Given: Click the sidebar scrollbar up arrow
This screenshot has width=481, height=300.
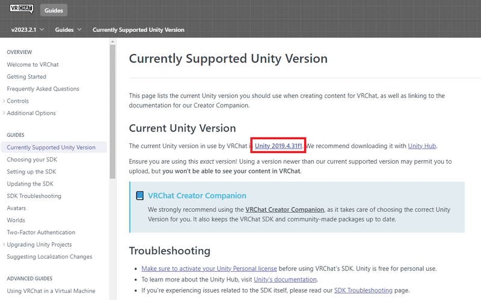Looking at the screenshot, I should click(112, 41).
